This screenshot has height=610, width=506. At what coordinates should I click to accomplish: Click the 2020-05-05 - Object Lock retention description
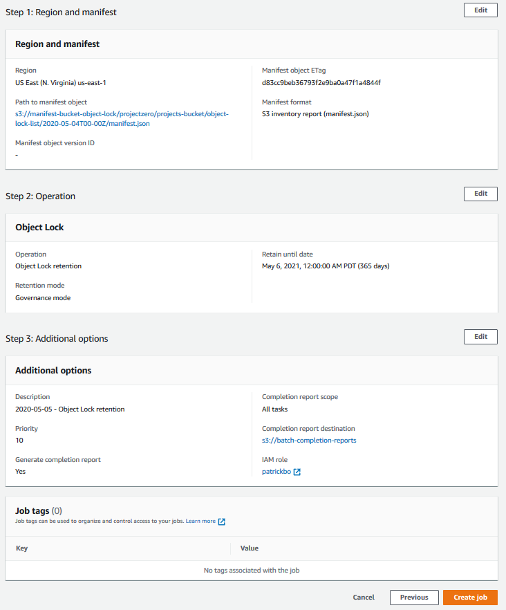70,409
